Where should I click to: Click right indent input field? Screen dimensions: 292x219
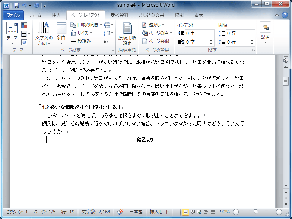[197, 42]
